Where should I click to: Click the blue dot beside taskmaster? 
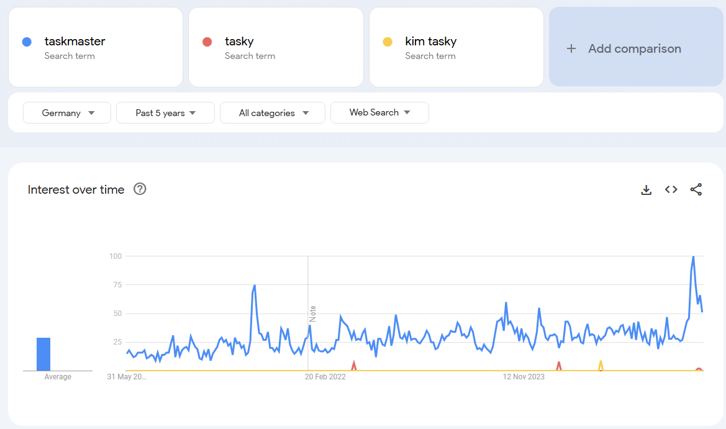click(27, 42)
